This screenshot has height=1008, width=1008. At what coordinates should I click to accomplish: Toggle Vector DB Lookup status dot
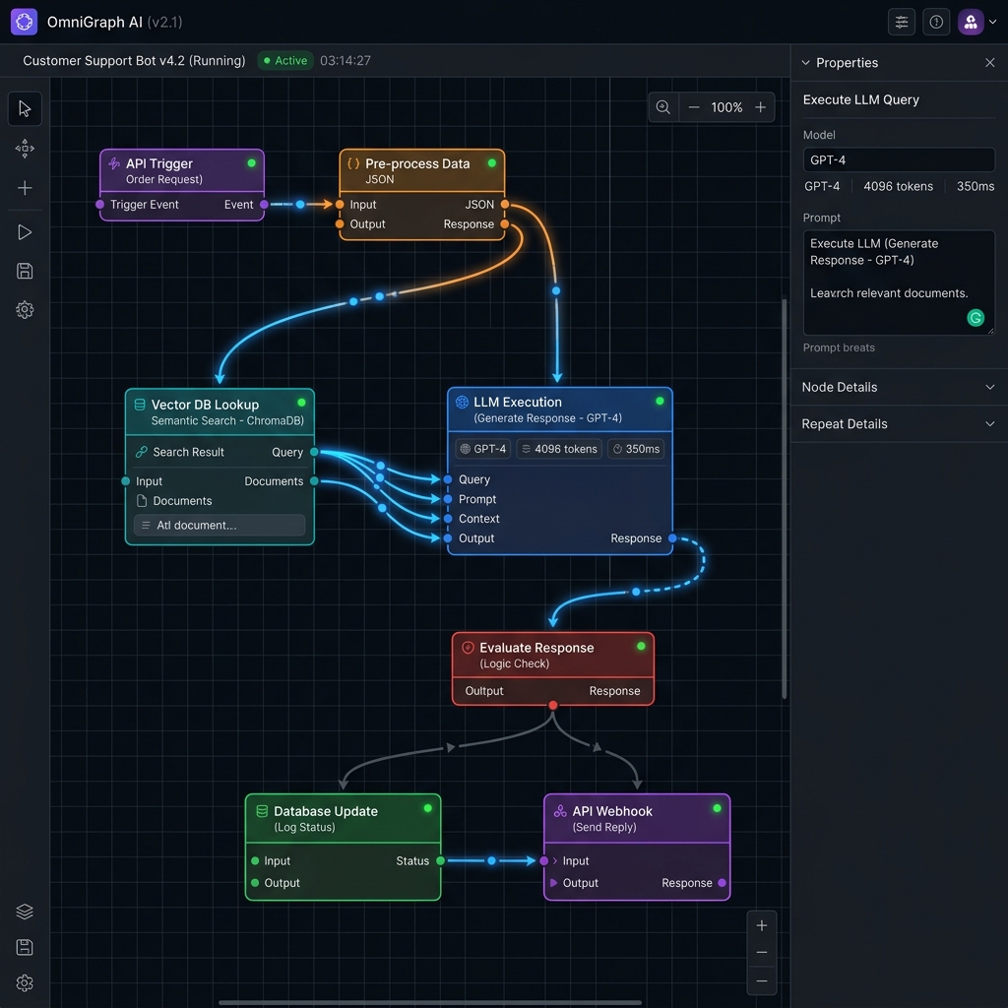tap(301, 403)
